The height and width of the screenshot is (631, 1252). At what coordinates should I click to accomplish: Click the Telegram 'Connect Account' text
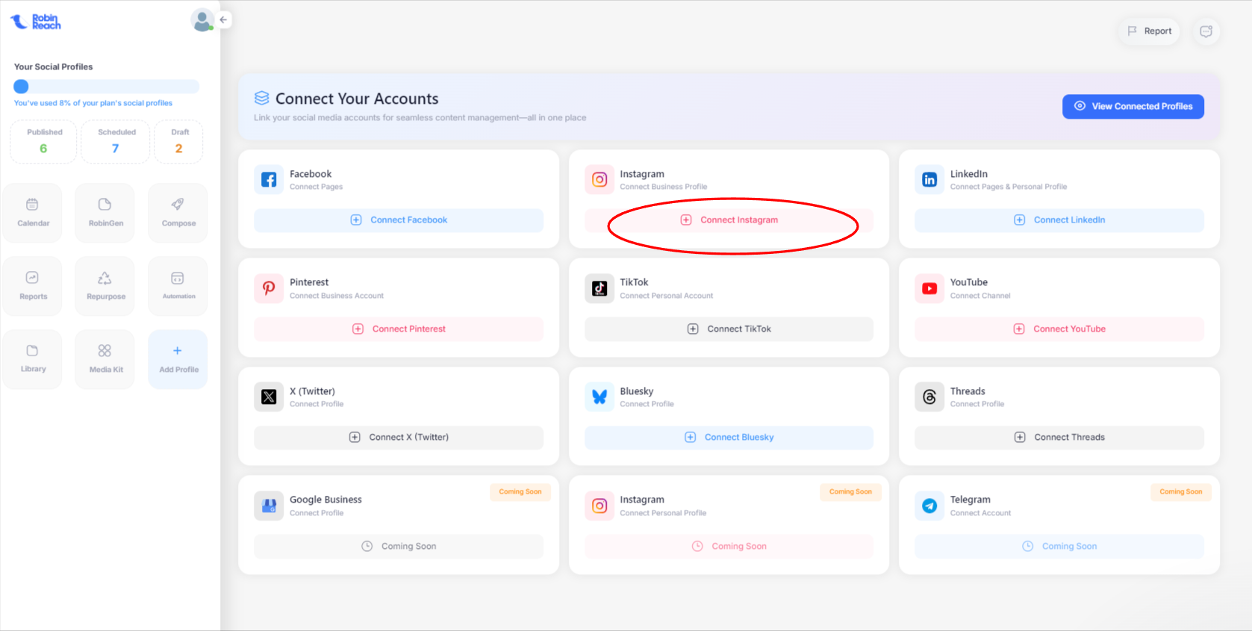click(x=980, y=513)
